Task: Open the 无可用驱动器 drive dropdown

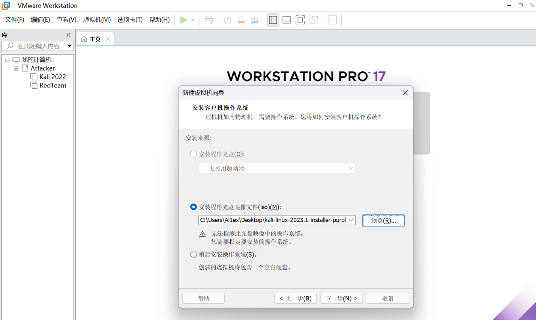Action: point(277,168)
